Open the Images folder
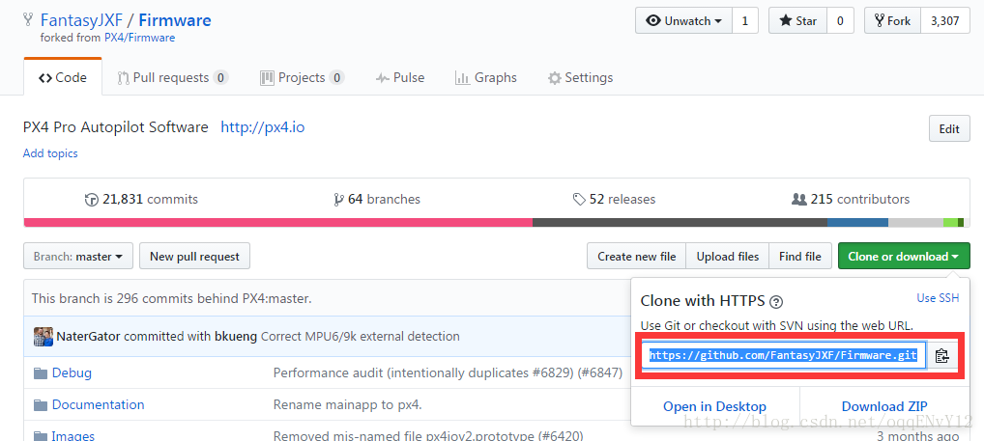The width and height of the screenshot is (984, 441). 72,436
